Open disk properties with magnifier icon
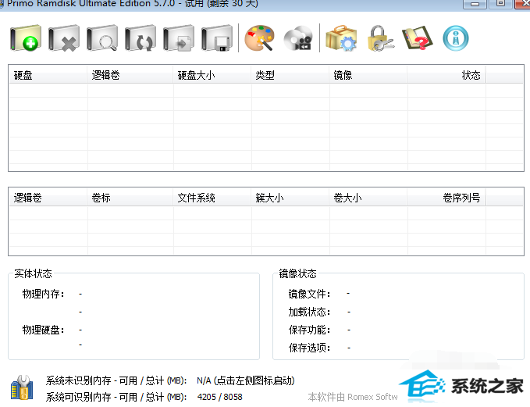The width and height of the screenshot is (530, 407). [x=102, y=38]
